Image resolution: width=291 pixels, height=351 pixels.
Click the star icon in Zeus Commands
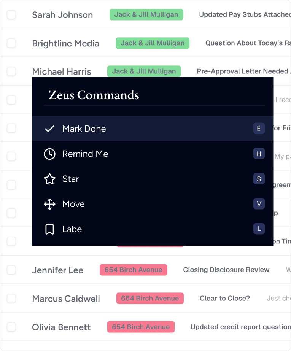click(x=49, y=179)
